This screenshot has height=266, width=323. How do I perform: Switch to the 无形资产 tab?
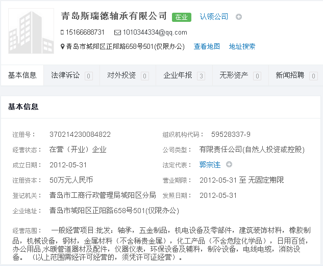(234, 75)
